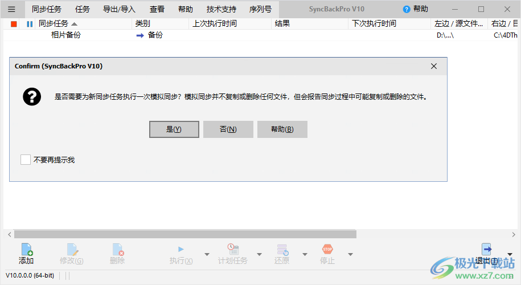
Task: Close the SyncBackPro main window
Action: (x=507, y=9)
